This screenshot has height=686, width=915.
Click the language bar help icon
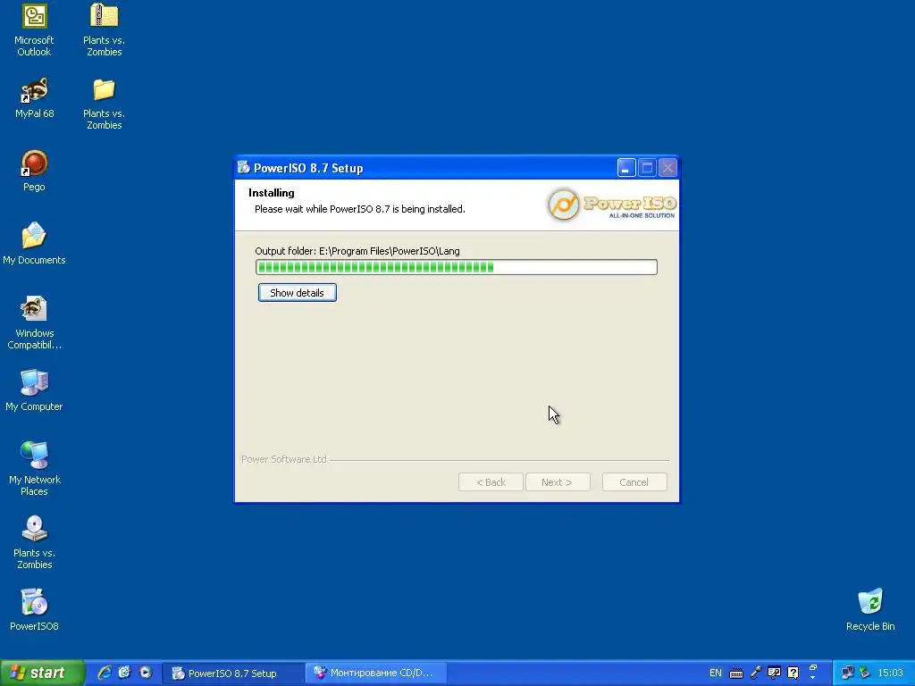[793, 673]
